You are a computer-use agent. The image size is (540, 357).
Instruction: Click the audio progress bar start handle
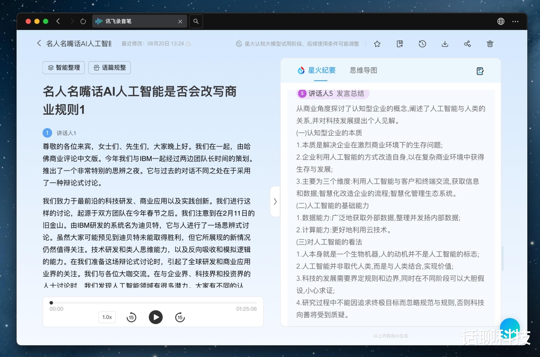[x=51, y=302]
